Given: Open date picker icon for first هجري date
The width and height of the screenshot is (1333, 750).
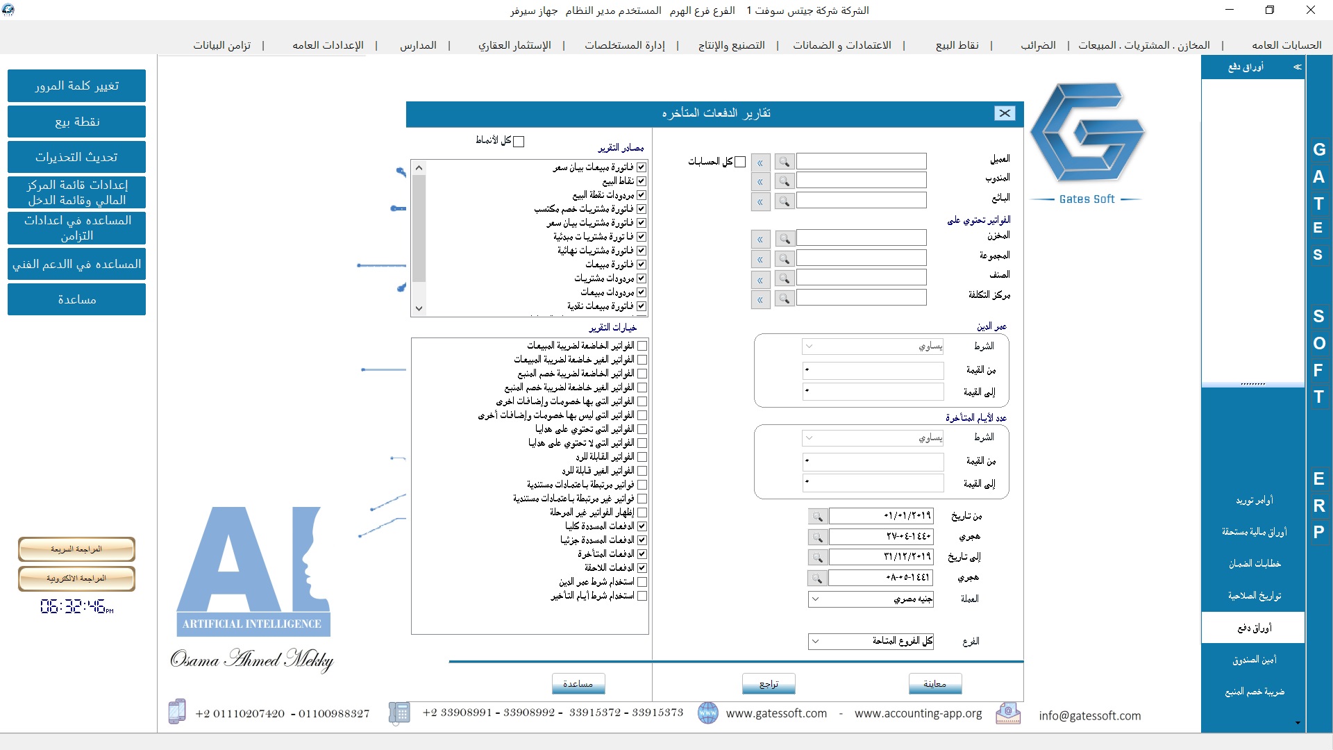Looking at the screenshot, I should point(818,537).
